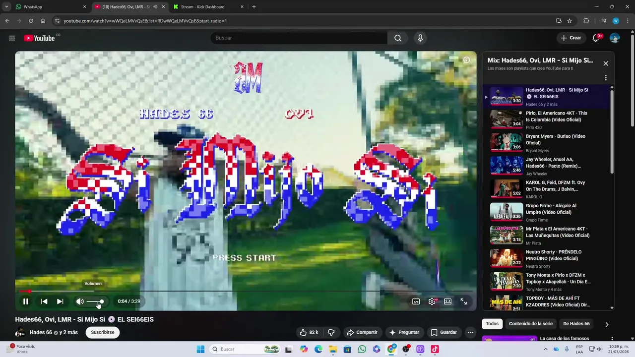
Task: Open the Crear create menu
Action: coord(571,38)
